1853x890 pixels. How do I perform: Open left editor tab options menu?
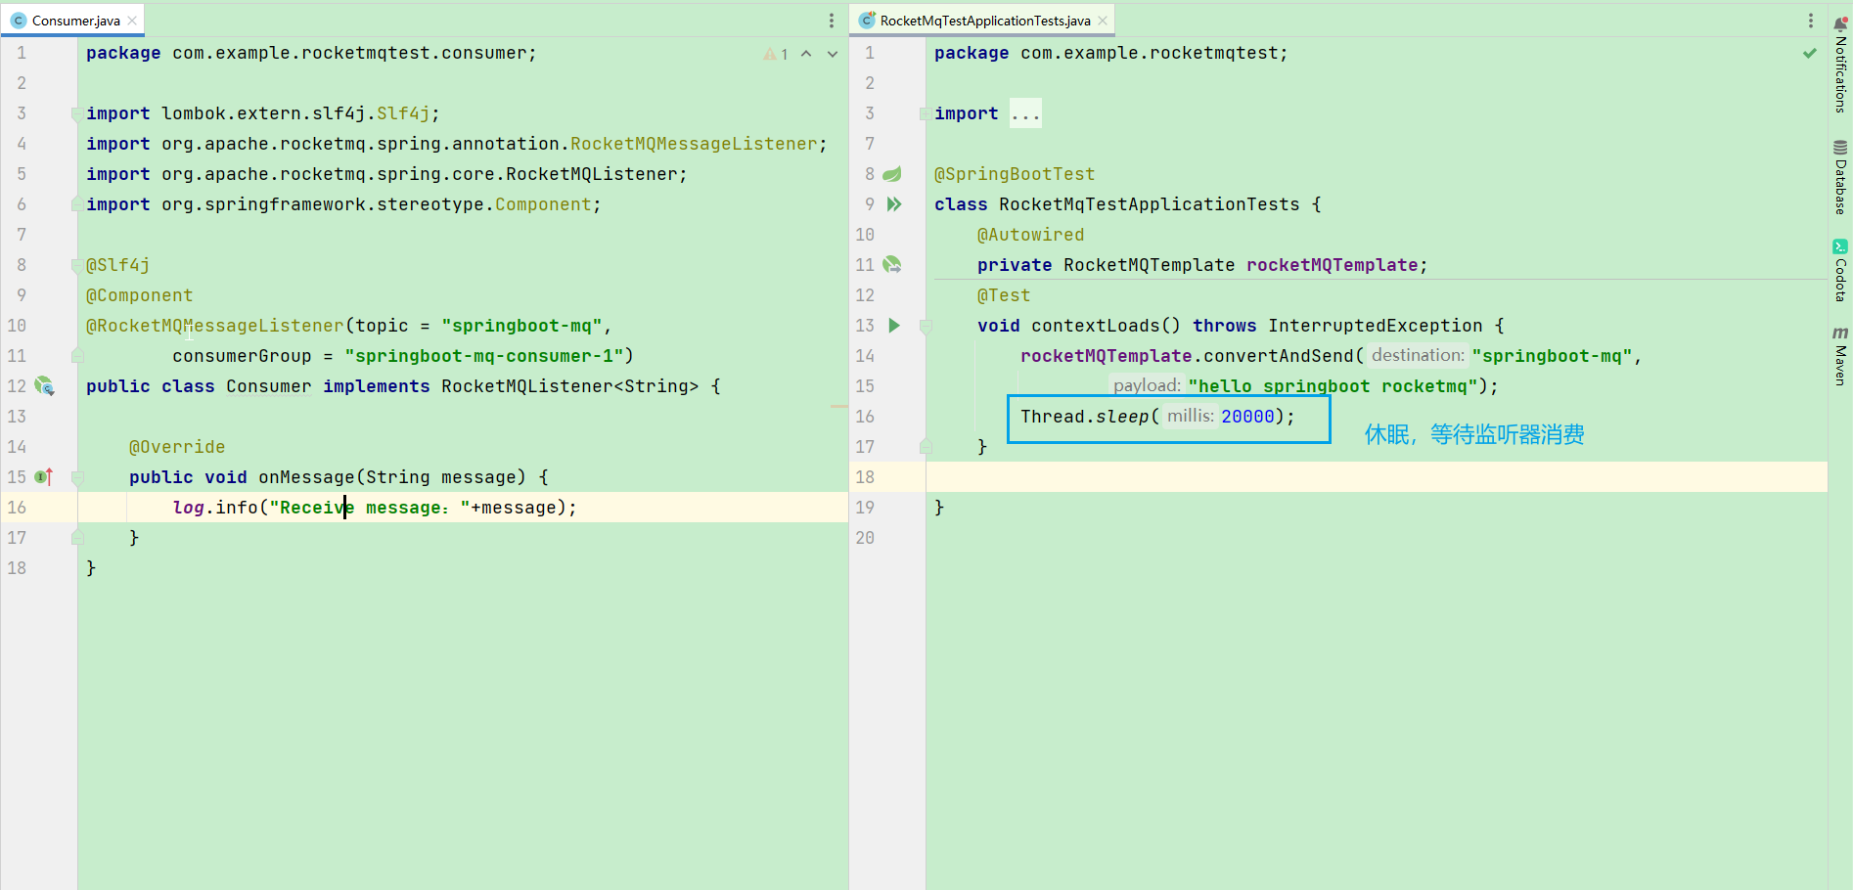pos(832,21)
